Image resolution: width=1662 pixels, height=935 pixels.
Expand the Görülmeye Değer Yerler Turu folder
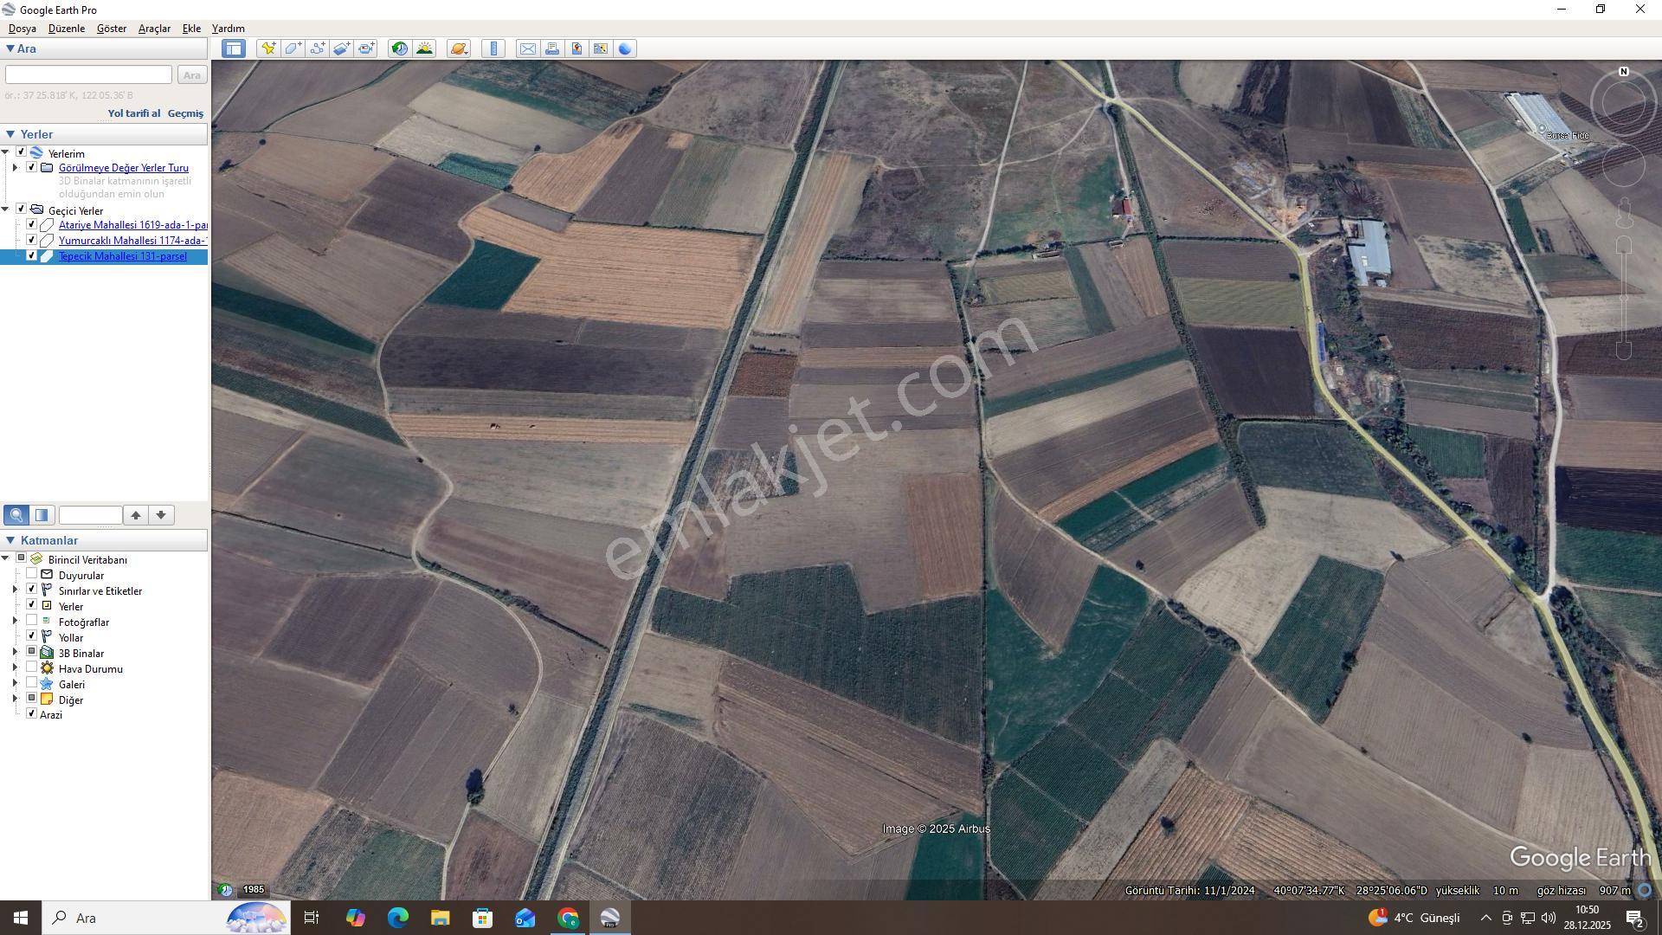click(15, 168)
